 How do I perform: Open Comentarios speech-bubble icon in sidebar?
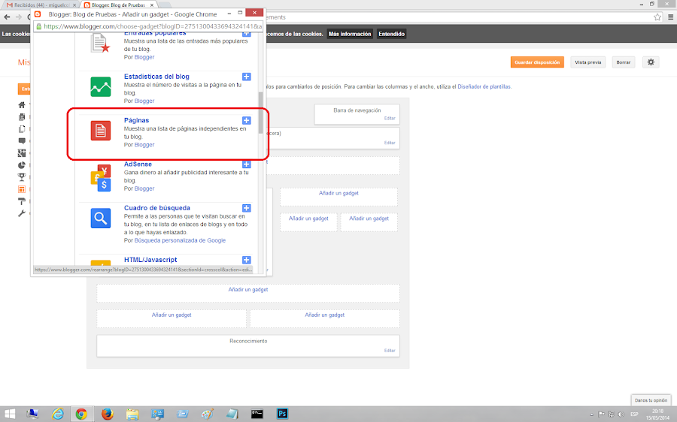click(22, 141)
